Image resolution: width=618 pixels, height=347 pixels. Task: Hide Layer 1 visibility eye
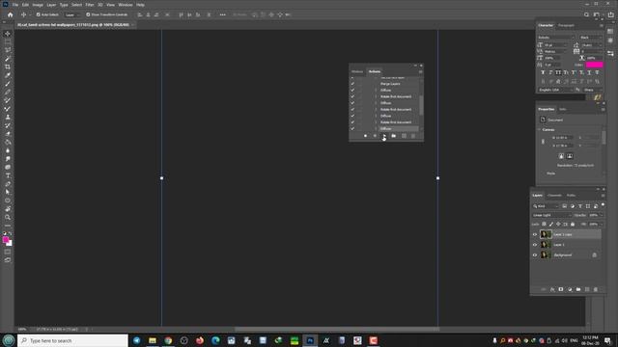click(535, 245)
